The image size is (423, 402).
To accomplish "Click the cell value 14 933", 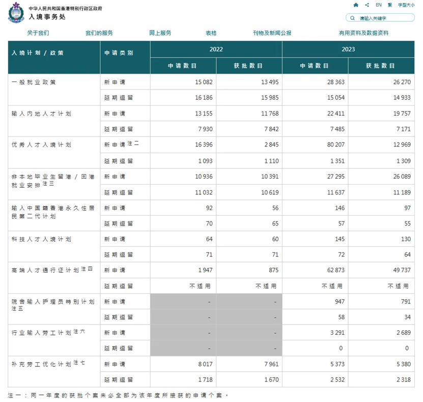I will [402, 98].
